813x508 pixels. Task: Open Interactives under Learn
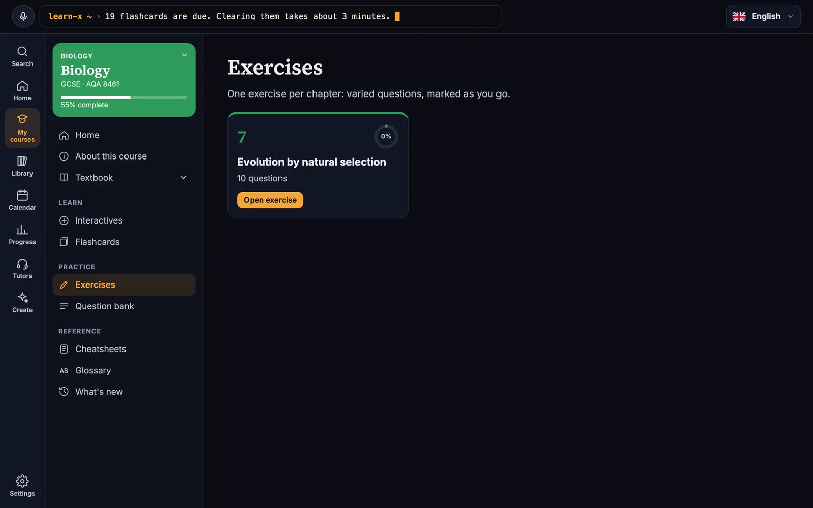point(124,220)
